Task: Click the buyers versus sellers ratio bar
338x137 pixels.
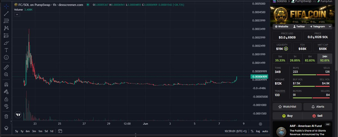Action: pyautogui.click(x=311, y=98)
